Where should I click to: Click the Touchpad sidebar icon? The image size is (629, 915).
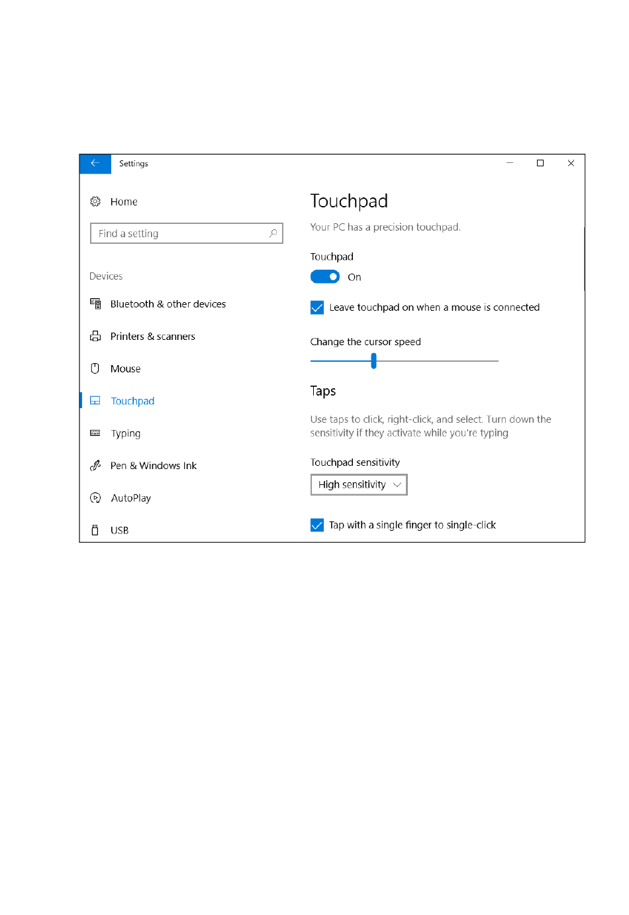[x=95, y=400]
